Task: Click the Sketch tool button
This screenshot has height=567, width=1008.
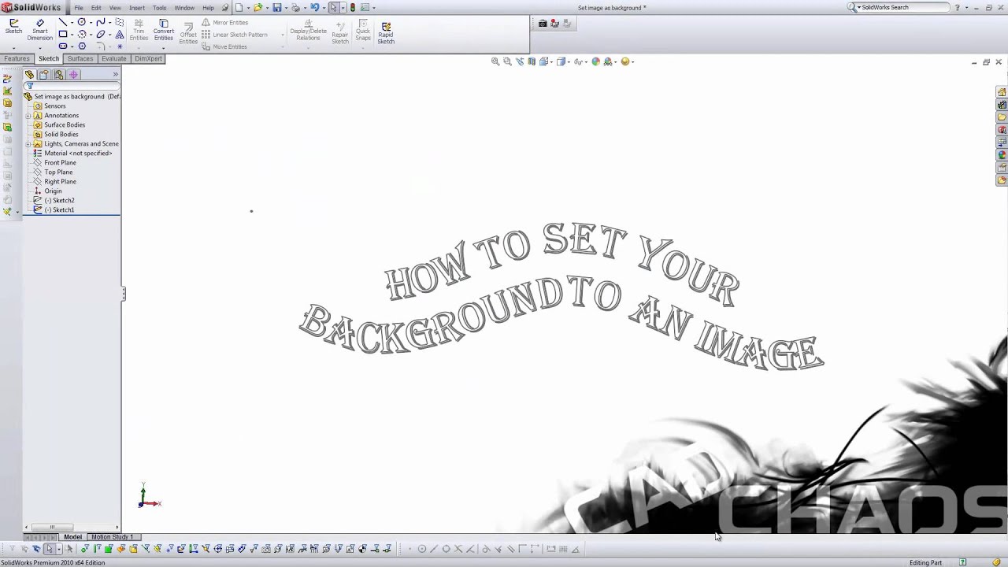Action: tap(13, 27)
